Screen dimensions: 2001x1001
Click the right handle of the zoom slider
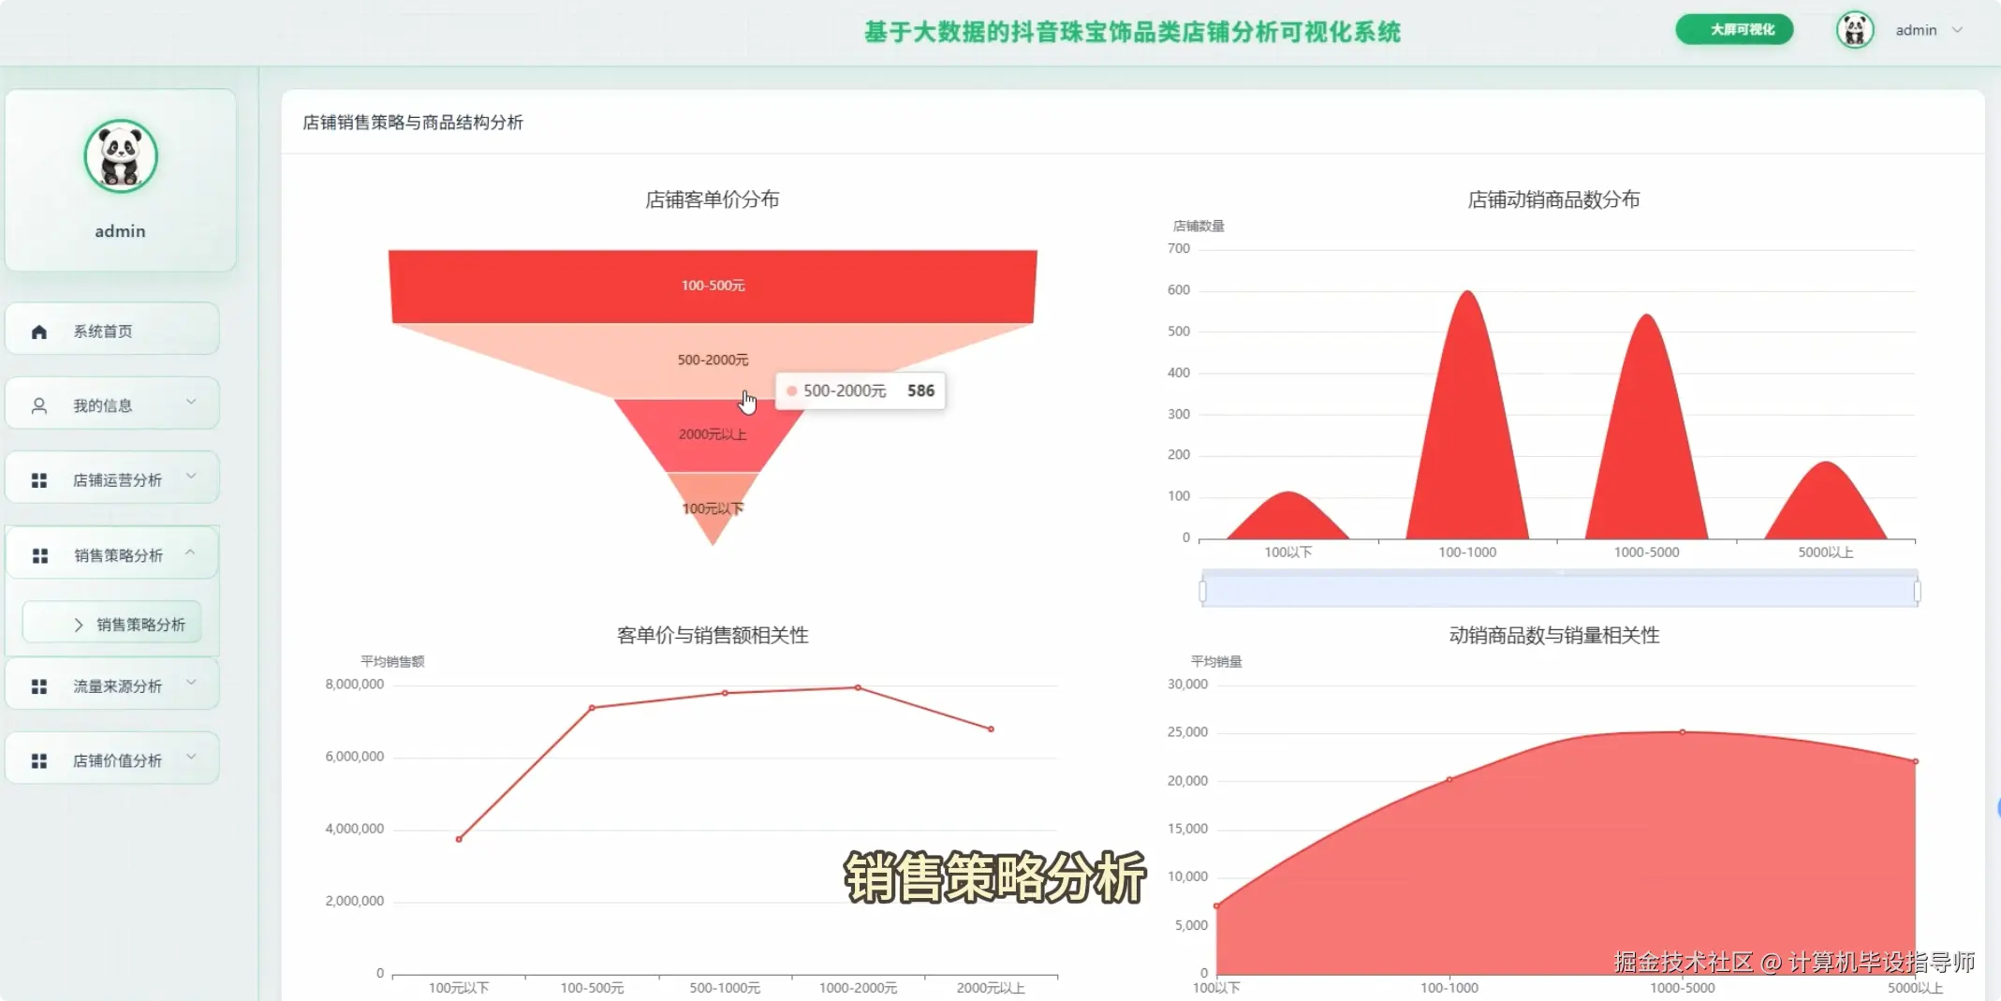(1917, 591)
